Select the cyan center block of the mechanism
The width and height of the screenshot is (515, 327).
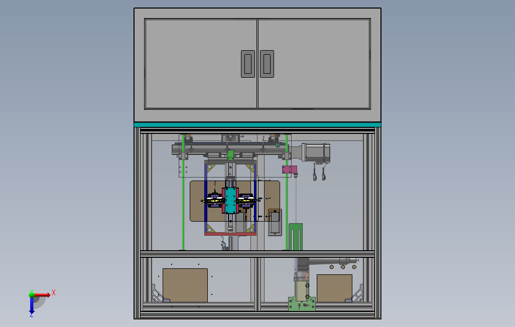click(230, 201)
